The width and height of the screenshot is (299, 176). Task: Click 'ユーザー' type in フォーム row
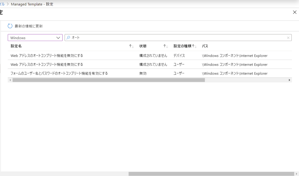pyautogui.click(x=179, y=73)
